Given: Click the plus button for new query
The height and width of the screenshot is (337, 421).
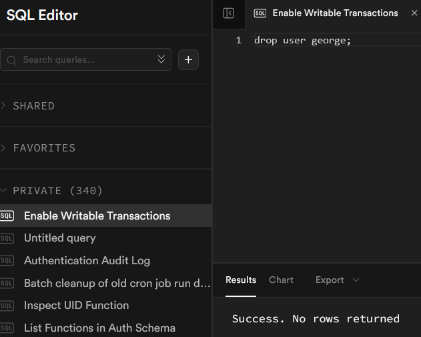Looking at the screenshot, I should [x=188, y=59].
